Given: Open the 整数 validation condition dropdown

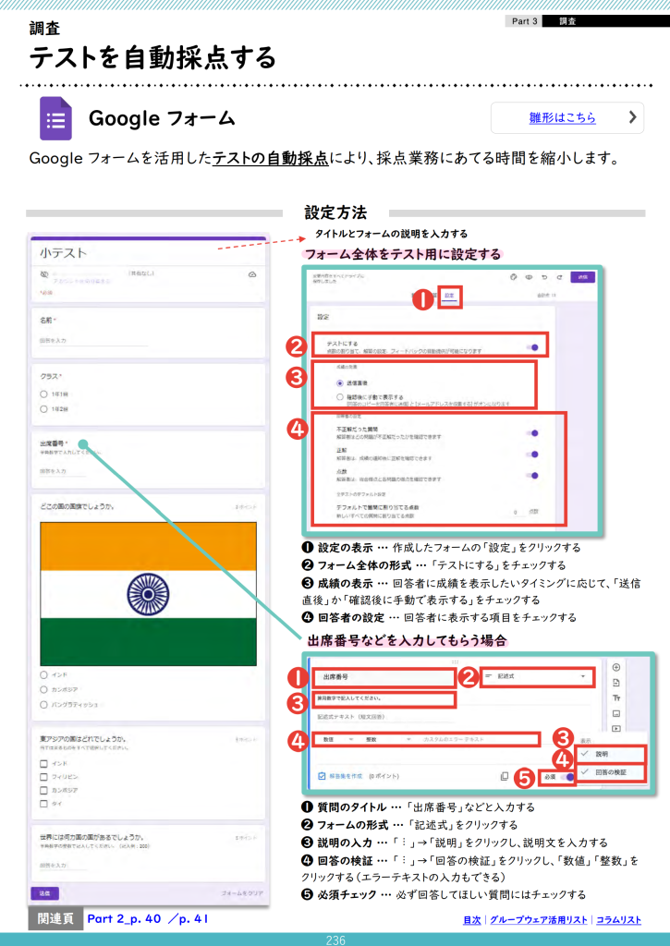Looking at the screenshot, I should (387, 739).
